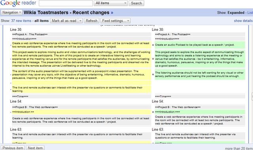Image resolution: width=253 pixels, height=150 pixels.
Task: Click the » arrow next to feed title
Action: pos(112,13)
